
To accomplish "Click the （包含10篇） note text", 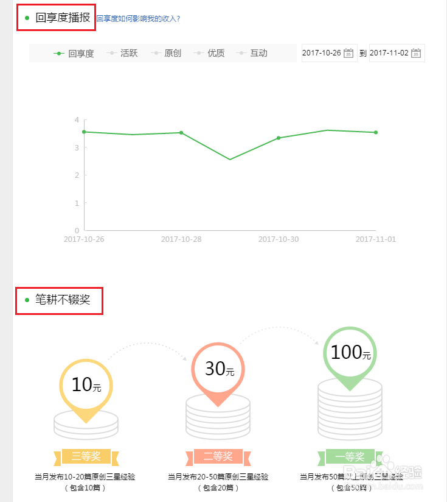I will (85, 488).
